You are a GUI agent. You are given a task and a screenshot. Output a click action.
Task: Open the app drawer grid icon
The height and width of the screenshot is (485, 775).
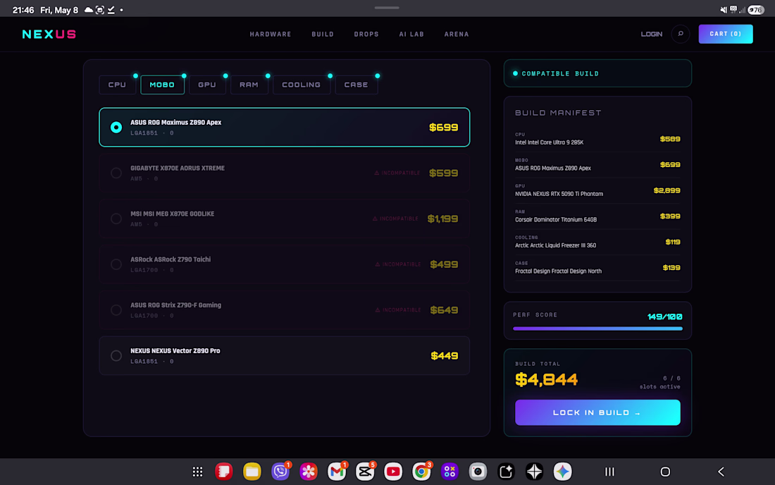tap(198, 472)
